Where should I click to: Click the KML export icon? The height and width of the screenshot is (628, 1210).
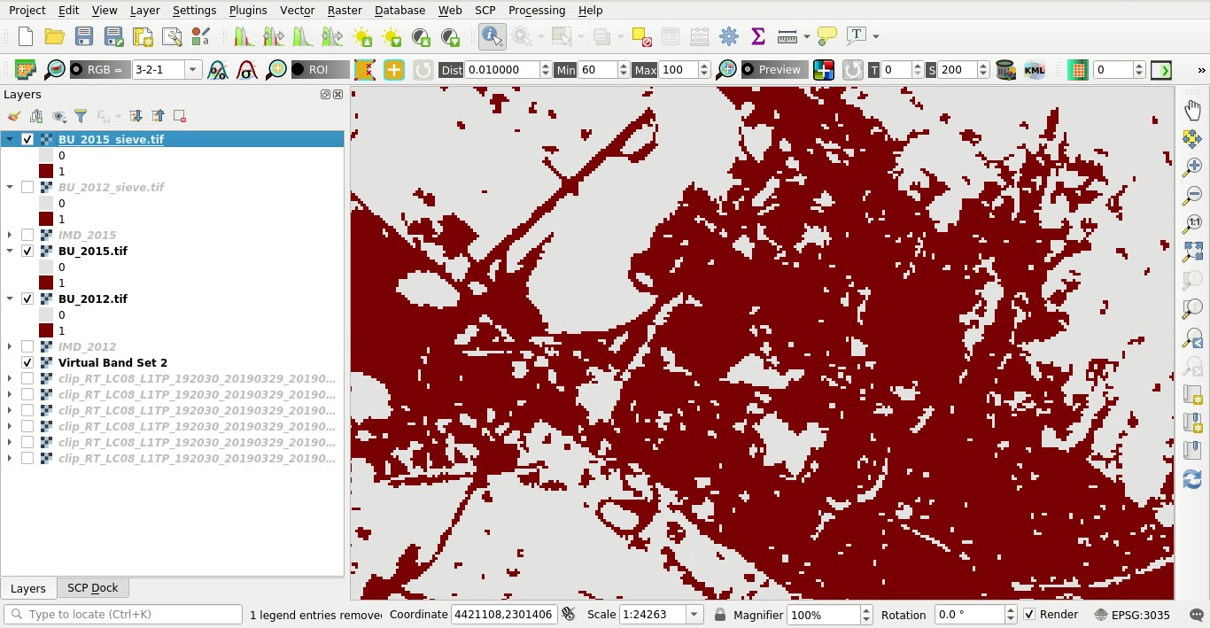point(1034,70)
